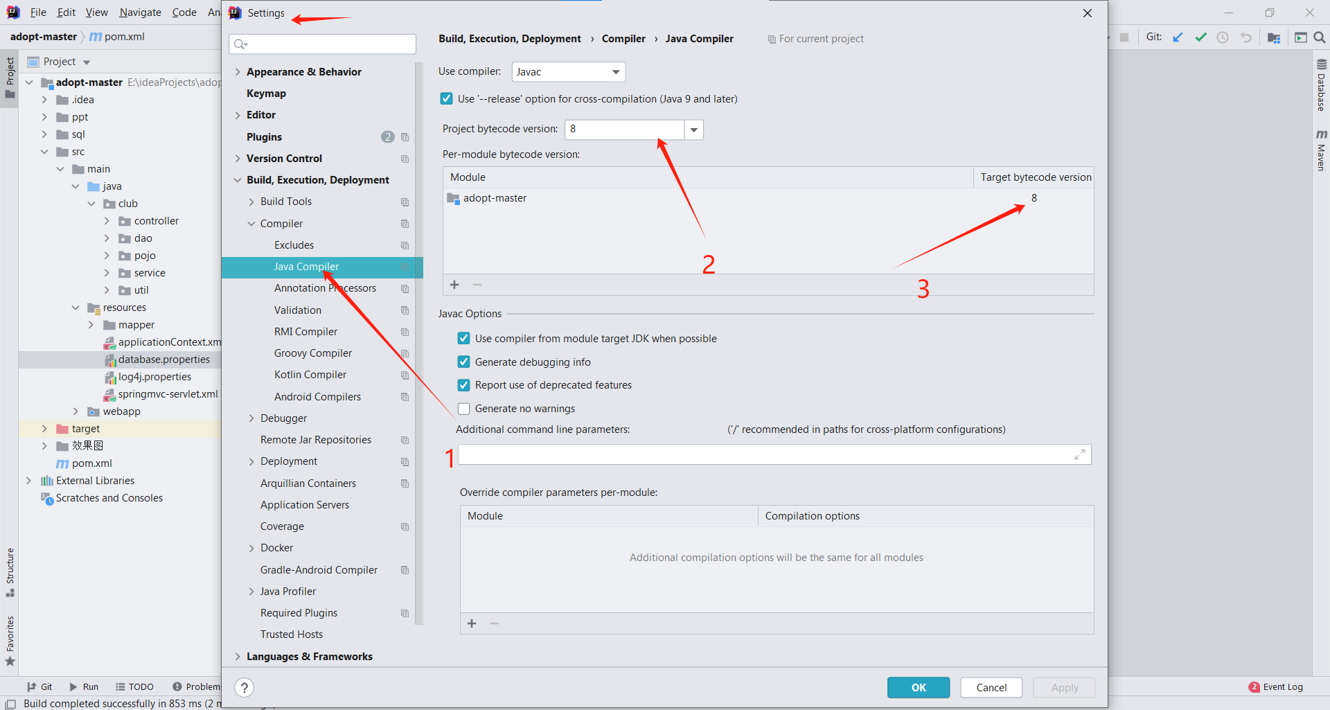Open the Database tool window

point(1321,85)
